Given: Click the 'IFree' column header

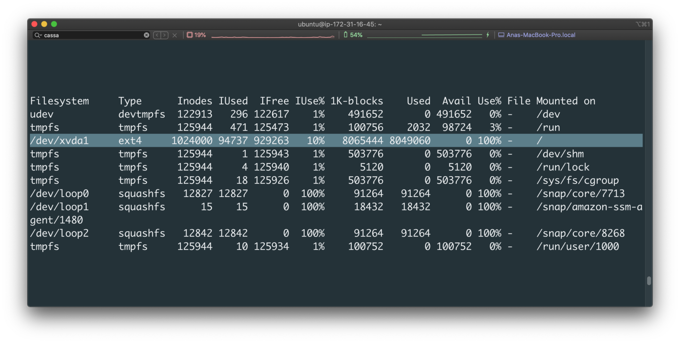Looking at the screenshot, I should point(274,101).
